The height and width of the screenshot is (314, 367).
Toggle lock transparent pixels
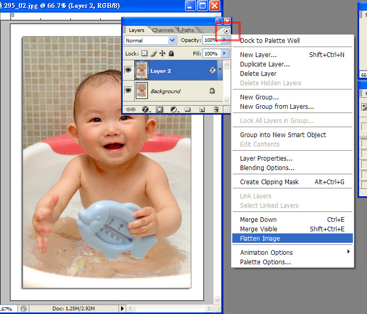[x=145, y=53]
